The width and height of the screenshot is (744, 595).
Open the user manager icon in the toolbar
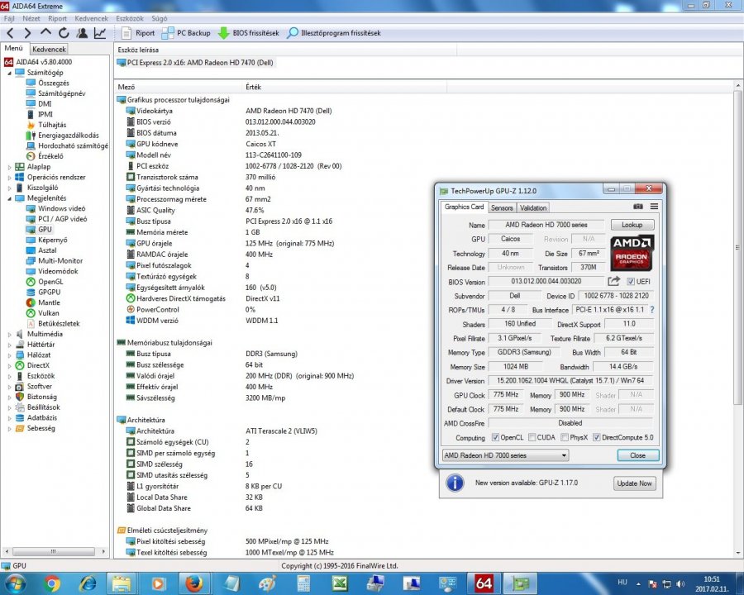(x=82, y=33)
